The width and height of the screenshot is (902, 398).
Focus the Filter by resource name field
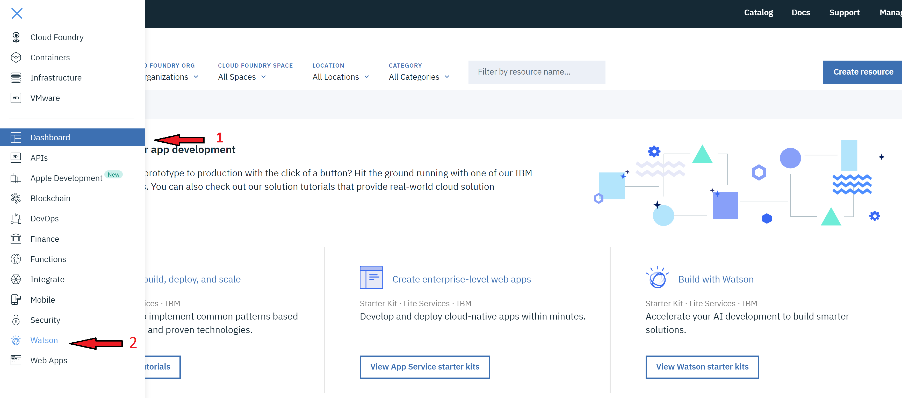click(536, 72)
